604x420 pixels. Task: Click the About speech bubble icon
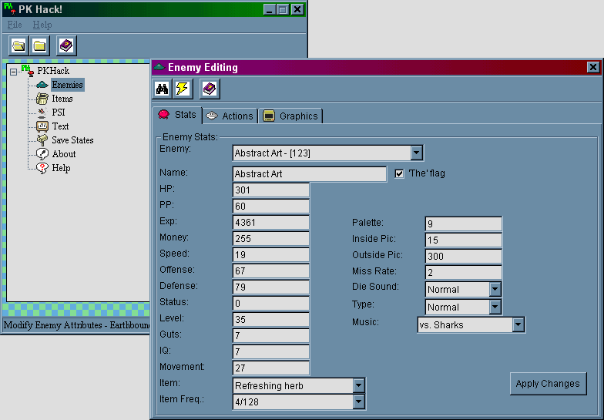(x=42, y=154)
